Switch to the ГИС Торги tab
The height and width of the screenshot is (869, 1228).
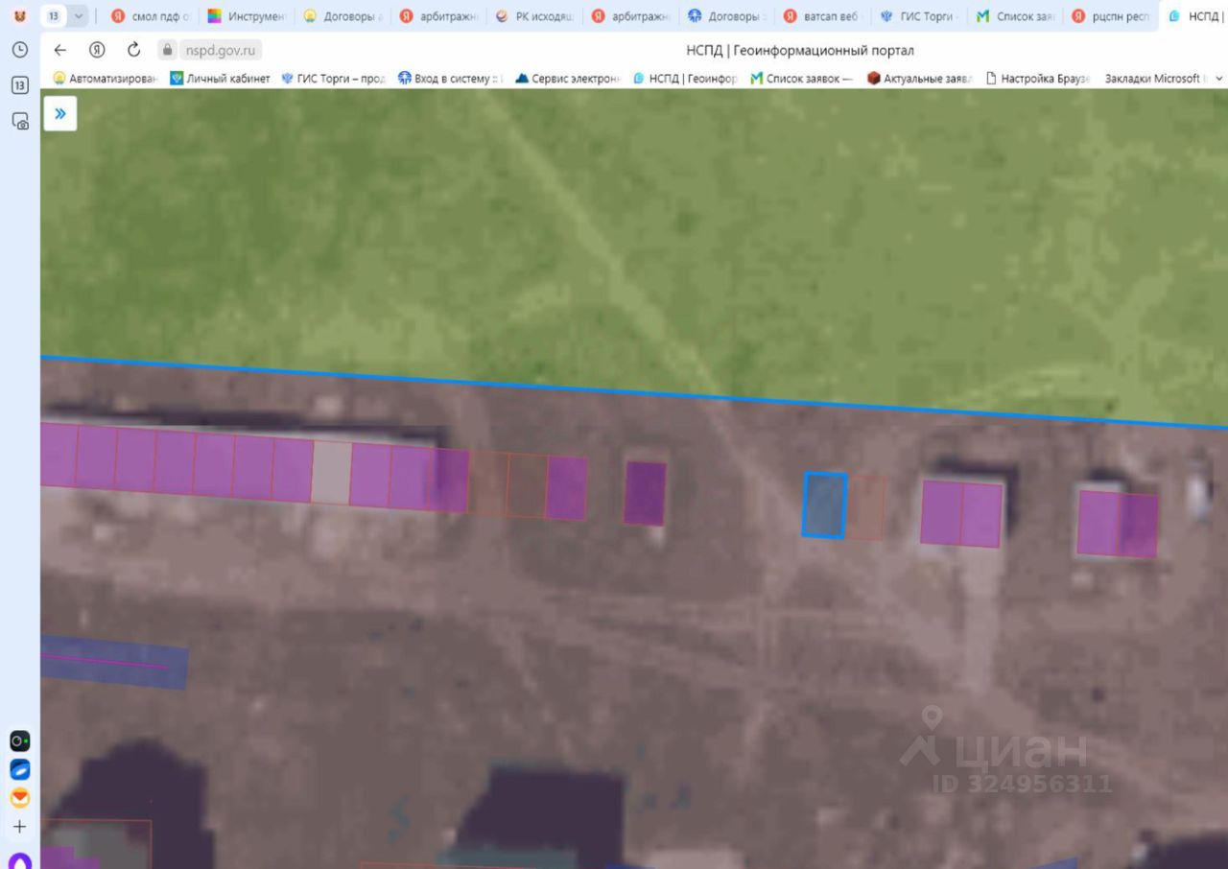pos(918,16)
